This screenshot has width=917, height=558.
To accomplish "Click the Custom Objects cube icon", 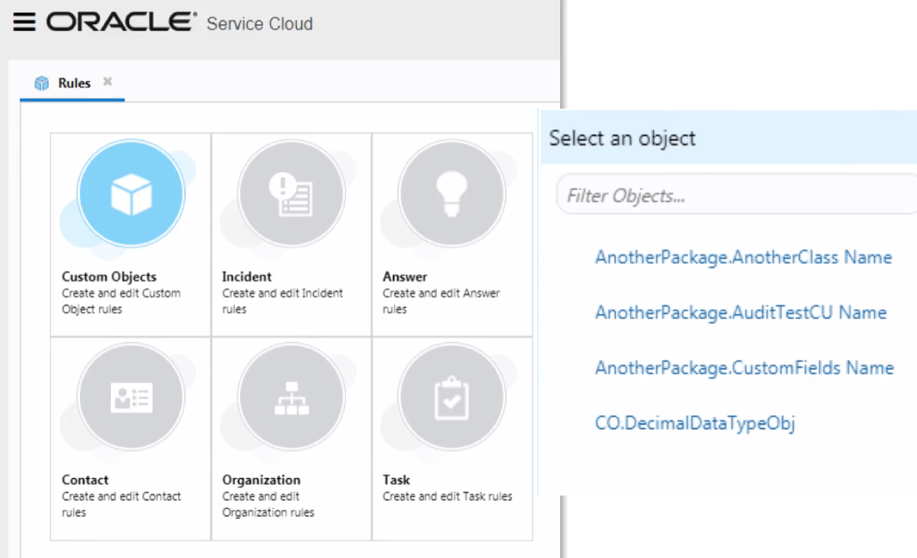I will 131,194.
